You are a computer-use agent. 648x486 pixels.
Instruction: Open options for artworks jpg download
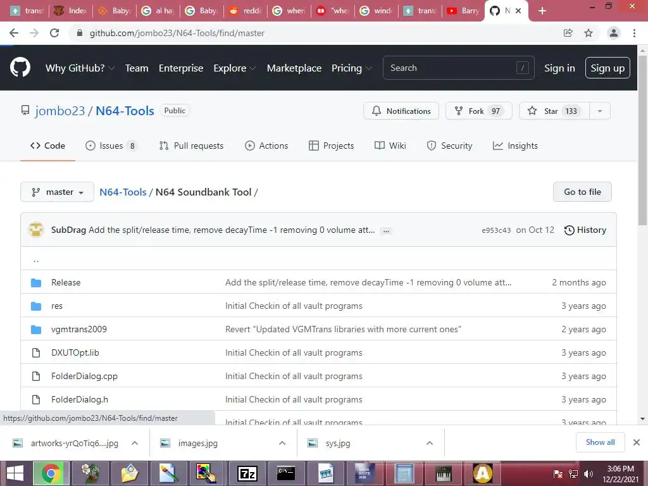click(x=135, y=443)
